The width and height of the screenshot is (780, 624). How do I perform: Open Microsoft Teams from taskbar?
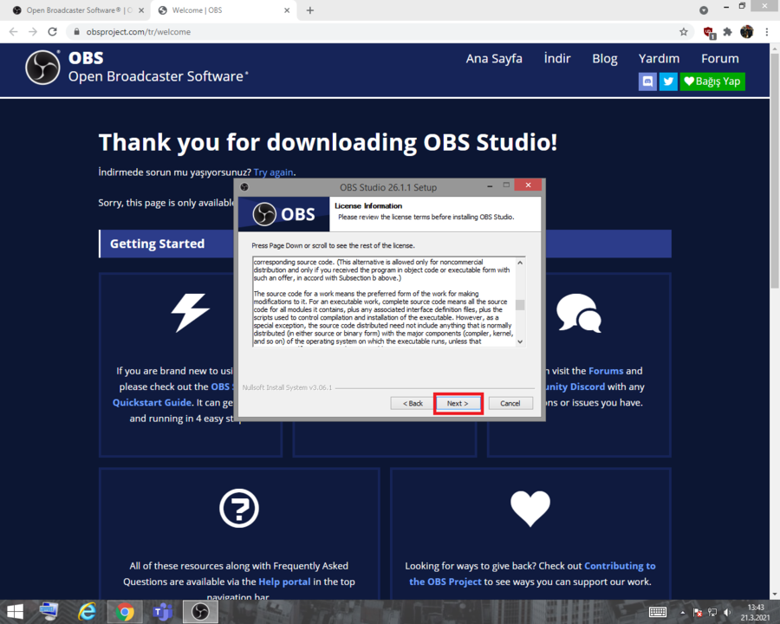coord(162,612)
